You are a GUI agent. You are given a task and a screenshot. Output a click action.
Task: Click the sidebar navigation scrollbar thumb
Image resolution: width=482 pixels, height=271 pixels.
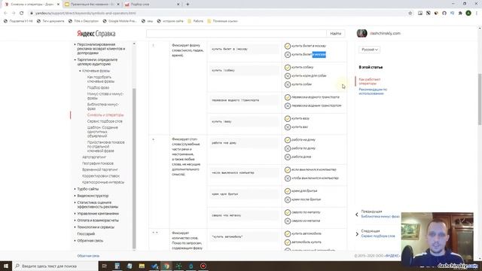134,169
